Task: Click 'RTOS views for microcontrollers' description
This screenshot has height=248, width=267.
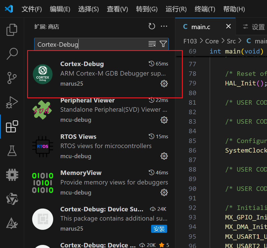Action: (106, 146)
